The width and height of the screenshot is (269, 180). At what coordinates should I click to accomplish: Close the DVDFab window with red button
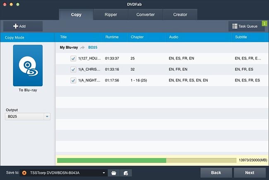(5, 4)
